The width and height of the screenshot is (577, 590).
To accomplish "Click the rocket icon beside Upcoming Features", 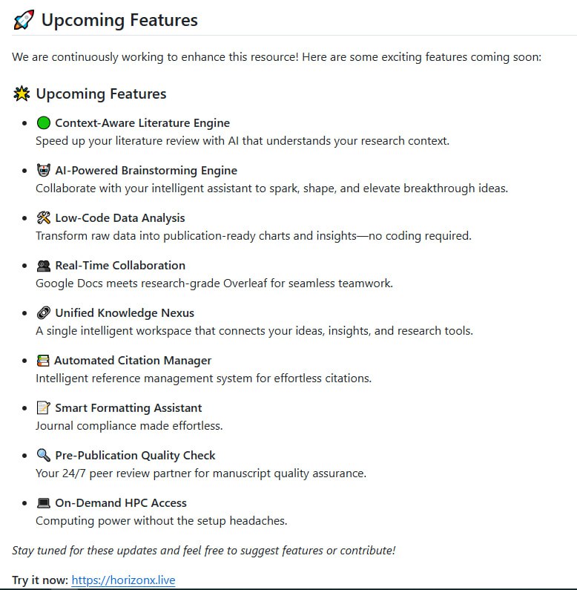I will [x=24, y=20].
